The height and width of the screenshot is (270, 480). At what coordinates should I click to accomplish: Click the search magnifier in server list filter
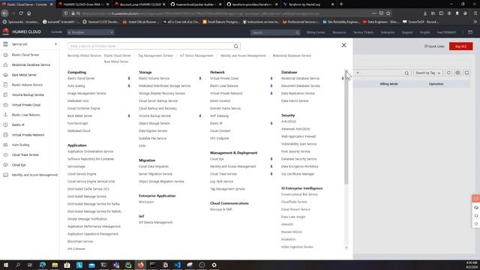click(x=406, y=73)
